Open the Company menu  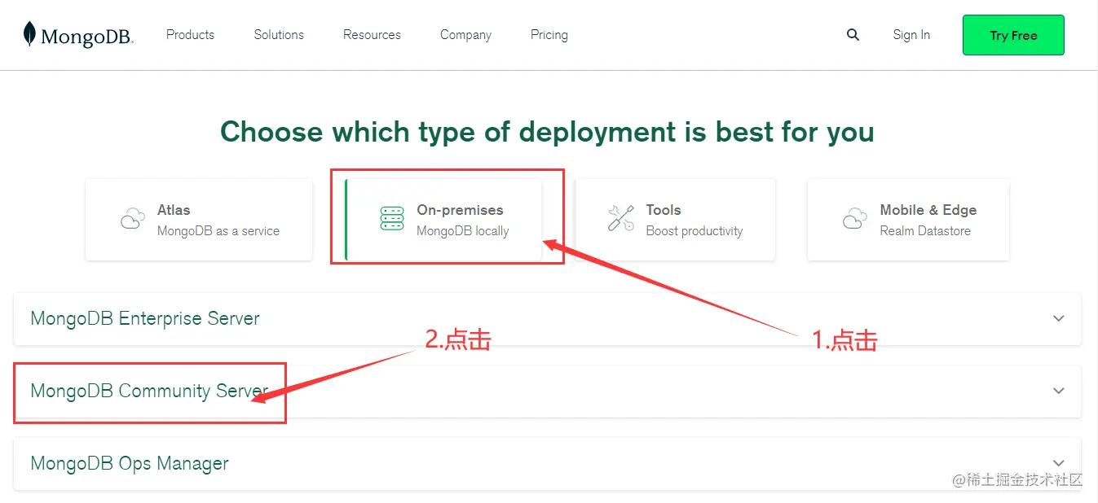coord(465,35)
